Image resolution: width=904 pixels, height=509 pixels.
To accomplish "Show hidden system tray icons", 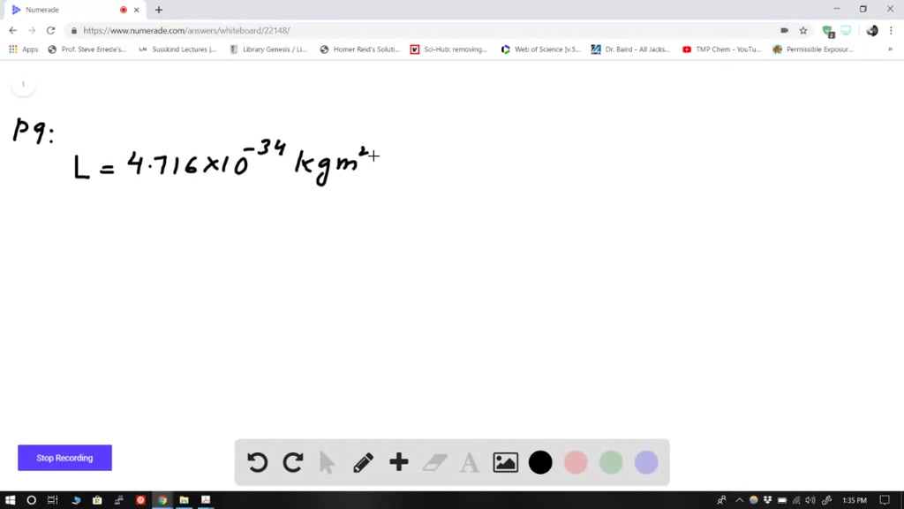I will (739, 500).
